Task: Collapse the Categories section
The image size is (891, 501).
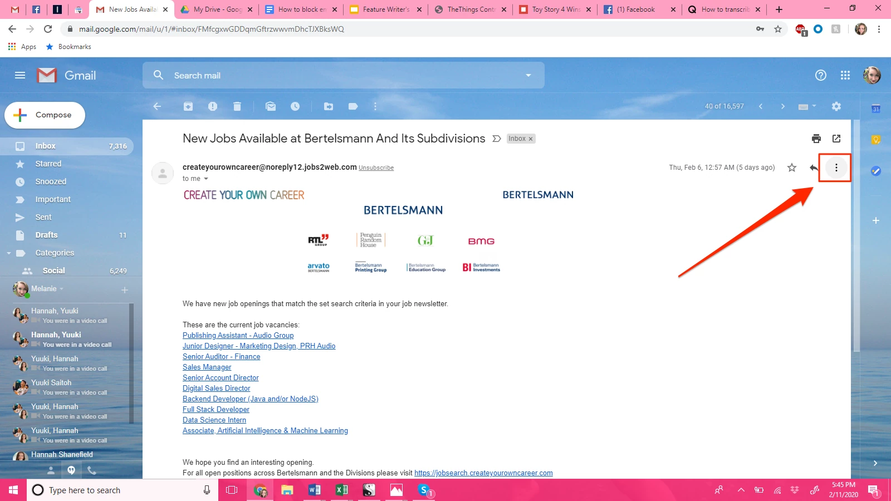Action: pyautogui.click(x=9, y=253)
